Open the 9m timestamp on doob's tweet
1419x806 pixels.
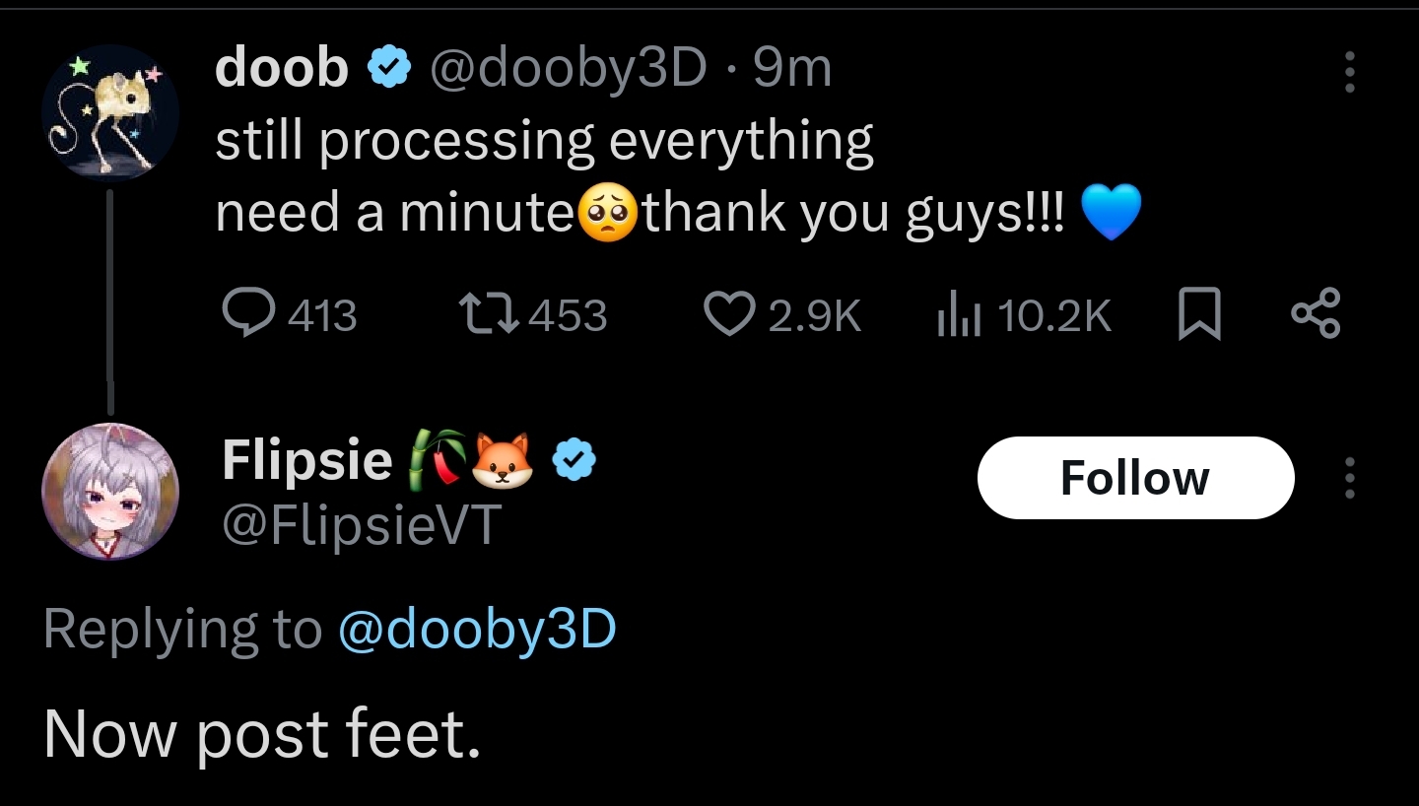pos(792,69)
